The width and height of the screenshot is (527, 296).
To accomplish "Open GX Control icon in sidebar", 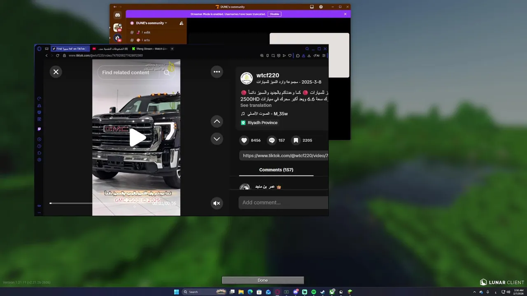I will [39, 99].
